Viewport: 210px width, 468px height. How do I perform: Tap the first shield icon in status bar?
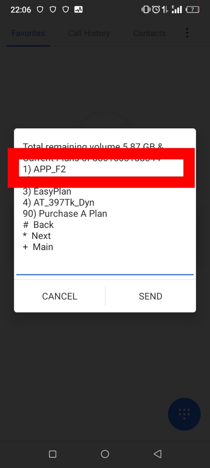[x=40, y=10]
